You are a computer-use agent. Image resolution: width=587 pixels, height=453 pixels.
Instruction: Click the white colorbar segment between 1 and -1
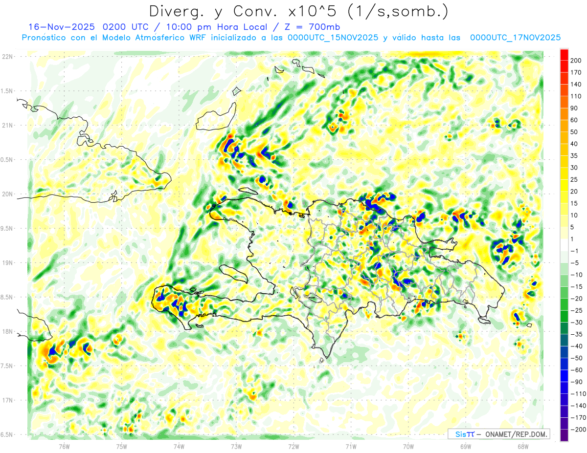coord(564,245)
